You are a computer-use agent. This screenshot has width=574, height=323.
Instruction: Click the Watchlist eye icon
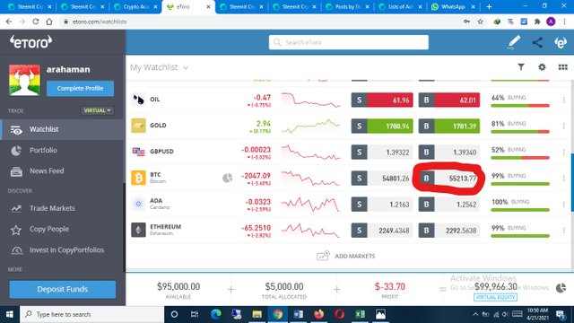(16, 130)
